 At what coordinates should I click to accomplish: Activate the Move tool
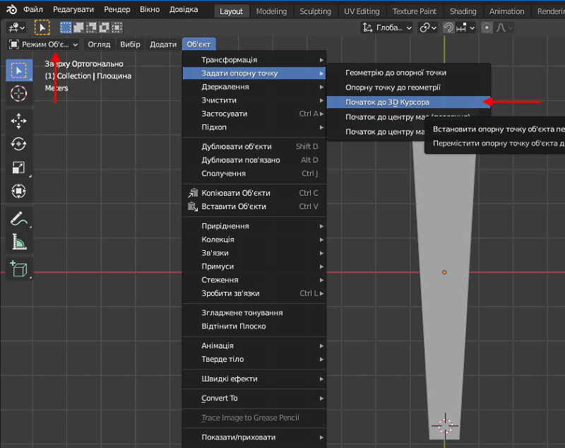point(19,121)
